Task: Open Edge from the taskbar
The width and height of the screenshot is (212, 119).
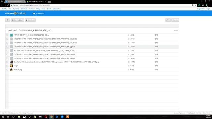Action: click(57, 117)
